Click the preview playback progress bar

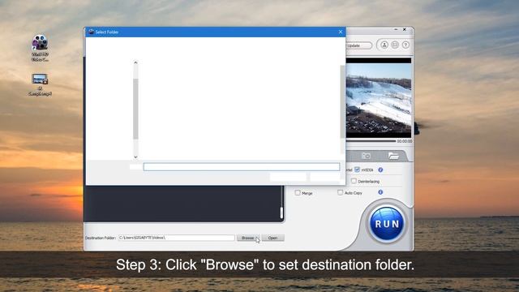click(371, 141)
